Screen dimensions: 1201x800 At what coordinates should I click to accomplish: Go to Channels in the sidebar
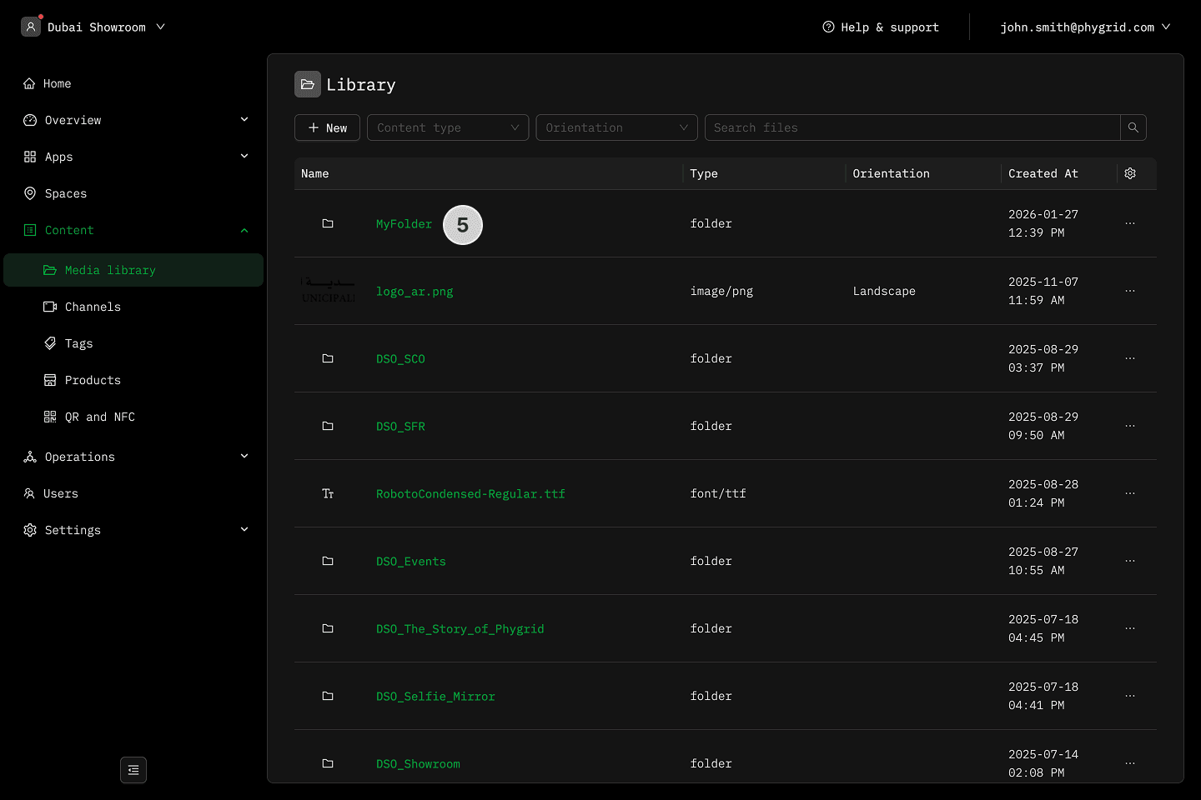click(93, 307)
